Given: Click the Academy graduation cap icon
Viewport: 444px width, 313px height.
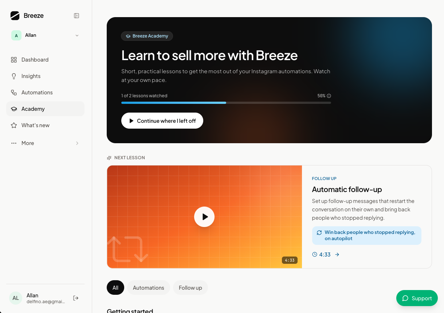Looking at the screenshot, I should click(14, 109).
